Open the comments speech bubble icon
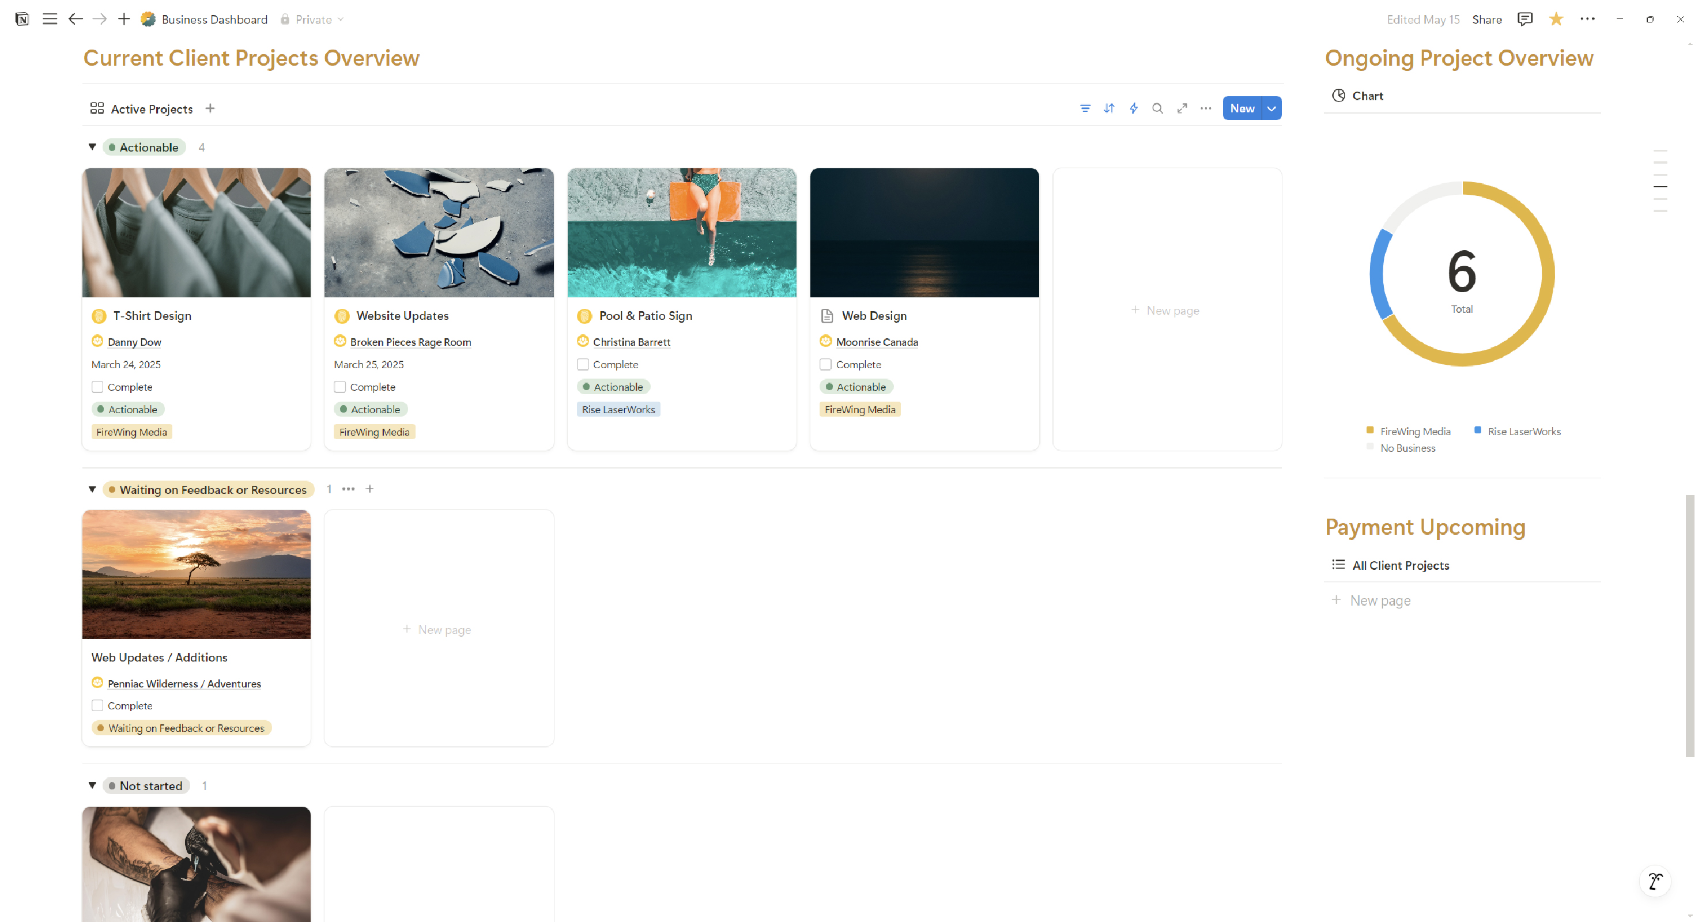Image resolution: width=1702 pixels, height=922 pixels. point(1525,19)
